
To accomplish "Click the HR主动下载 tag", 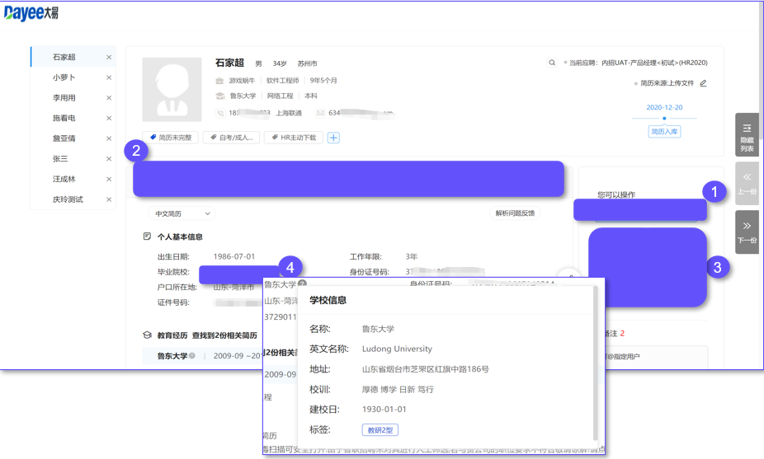I will pyautogui.click(x=294, y=138).
